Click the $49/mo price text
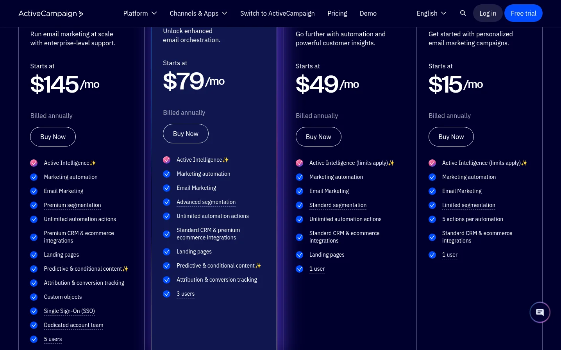Screen dimensions: 561x350 click(327, 84)
